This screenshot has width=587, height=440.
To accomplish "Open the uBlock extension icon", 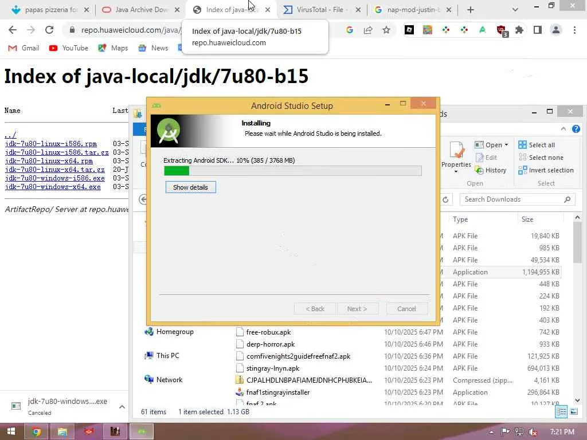I will [501, 30].
